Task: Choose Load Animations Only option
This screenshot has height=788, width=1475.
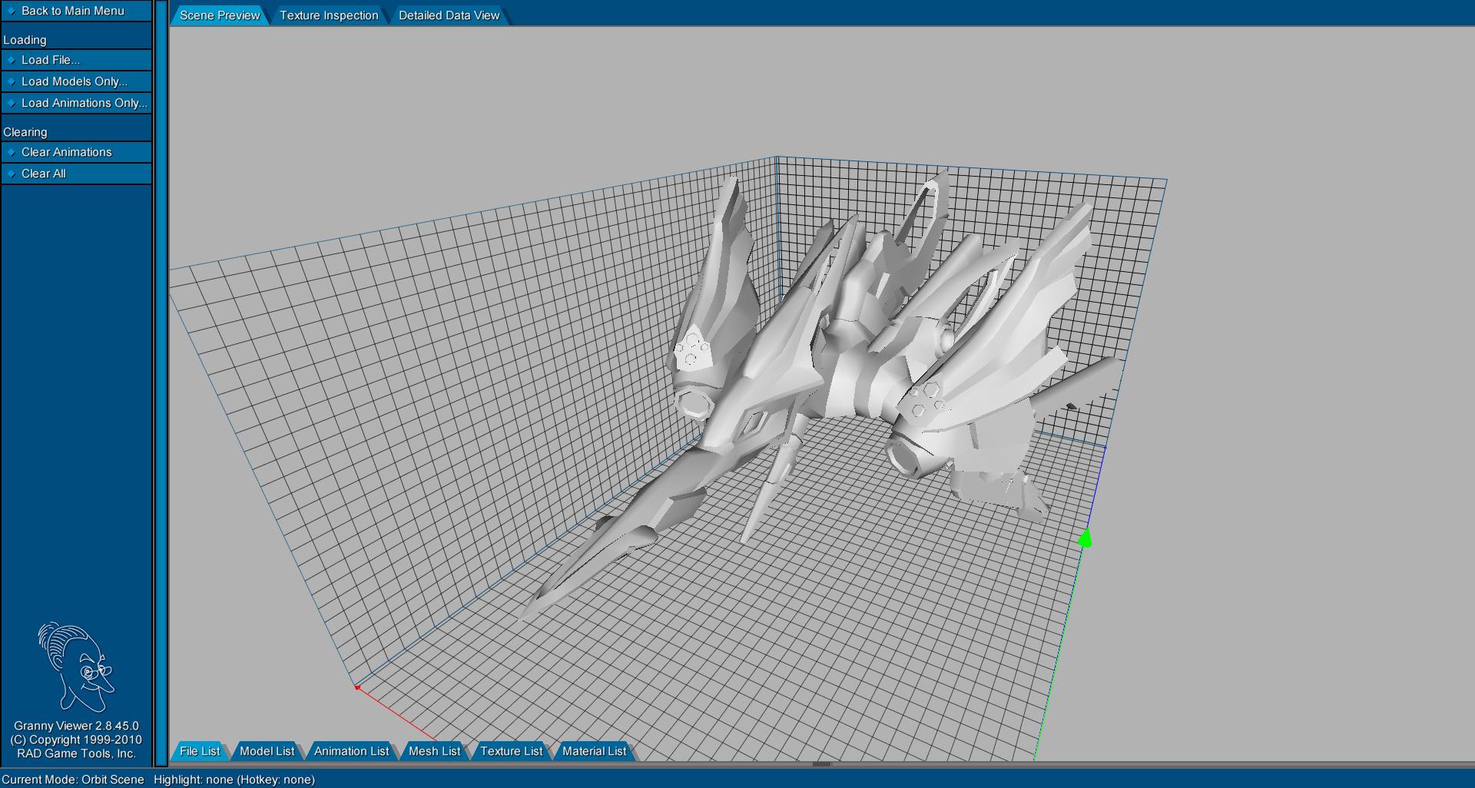Action: pyautogui.click(x=76, y=103)
